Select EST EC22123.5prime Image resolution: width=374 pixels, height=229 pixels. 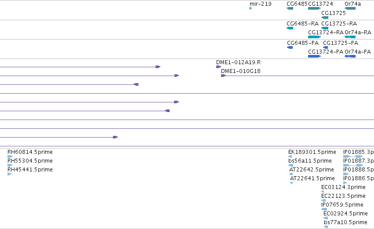[x=344, y=196]
